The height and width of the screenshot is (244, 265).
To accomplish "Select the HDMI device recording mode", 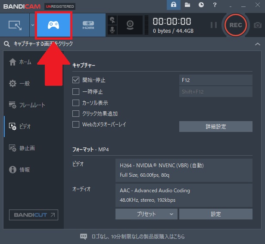I will click(x=88, y=25).
